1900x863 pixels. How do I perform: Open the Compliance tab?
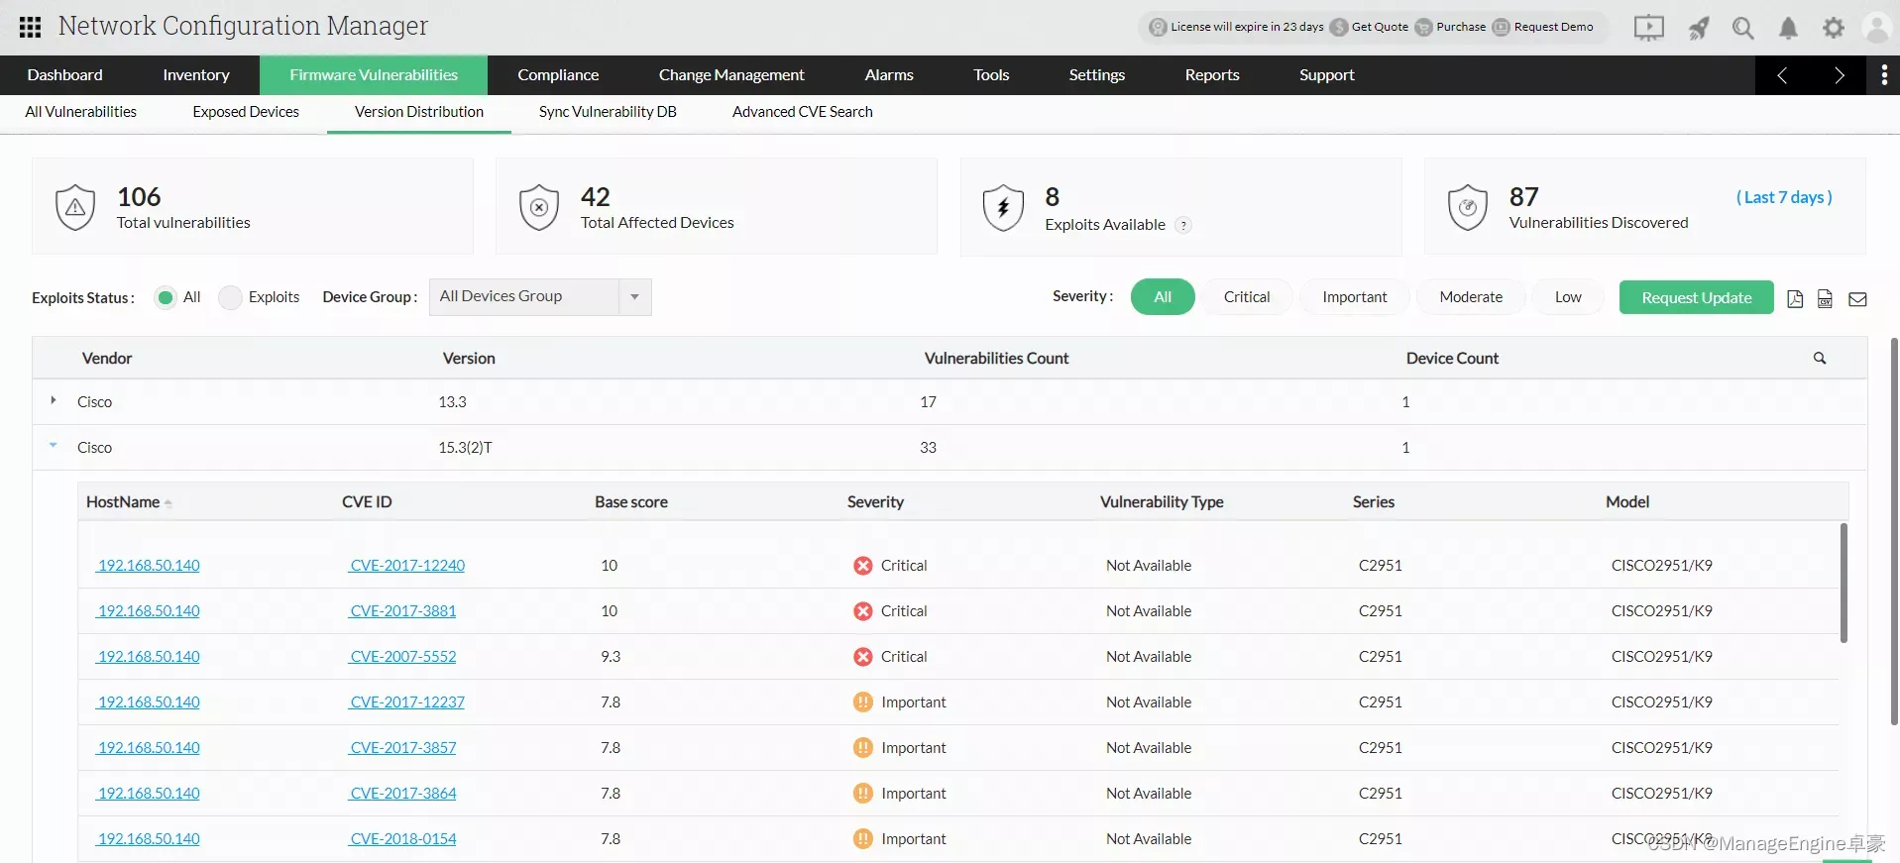coord(558,75)
